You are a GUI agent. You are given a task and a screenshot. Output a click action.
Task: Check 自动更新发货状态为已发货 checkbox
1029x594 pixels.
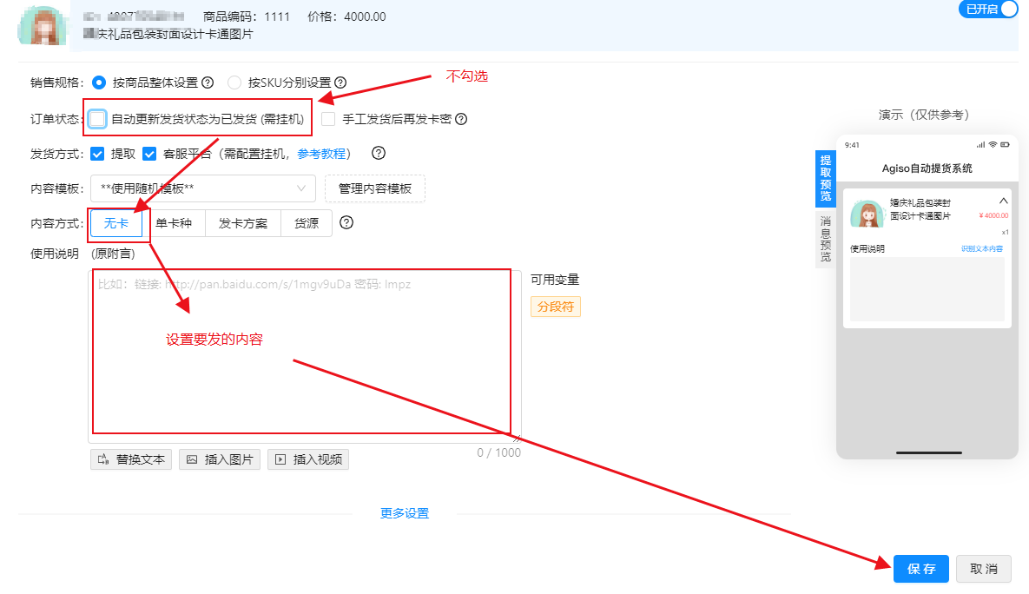tap(97, 119)
